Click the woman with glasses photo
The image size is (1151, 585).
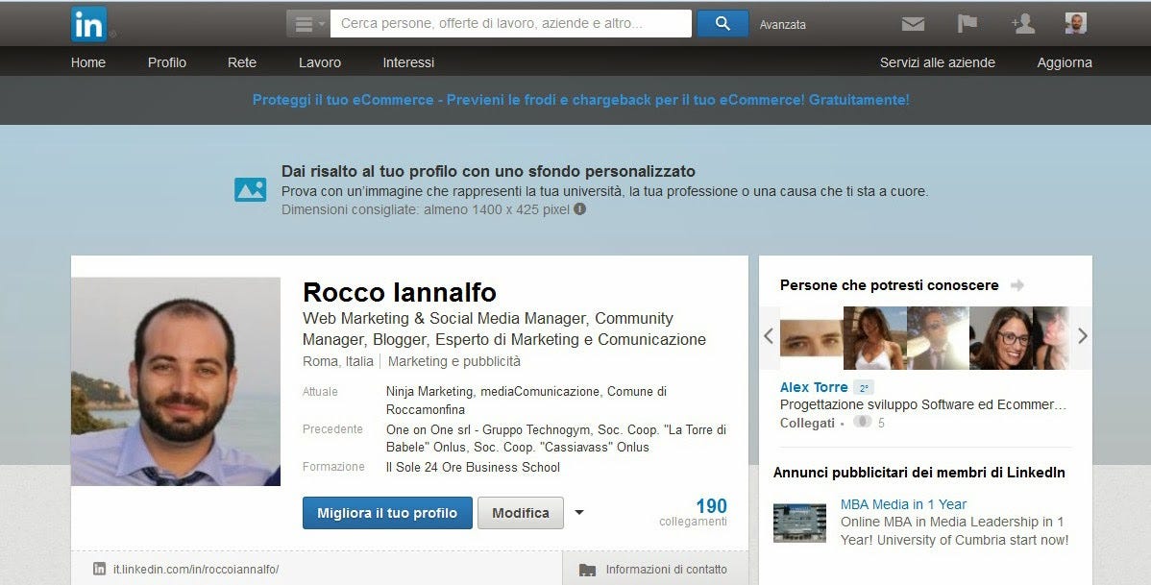(1001, 337)
